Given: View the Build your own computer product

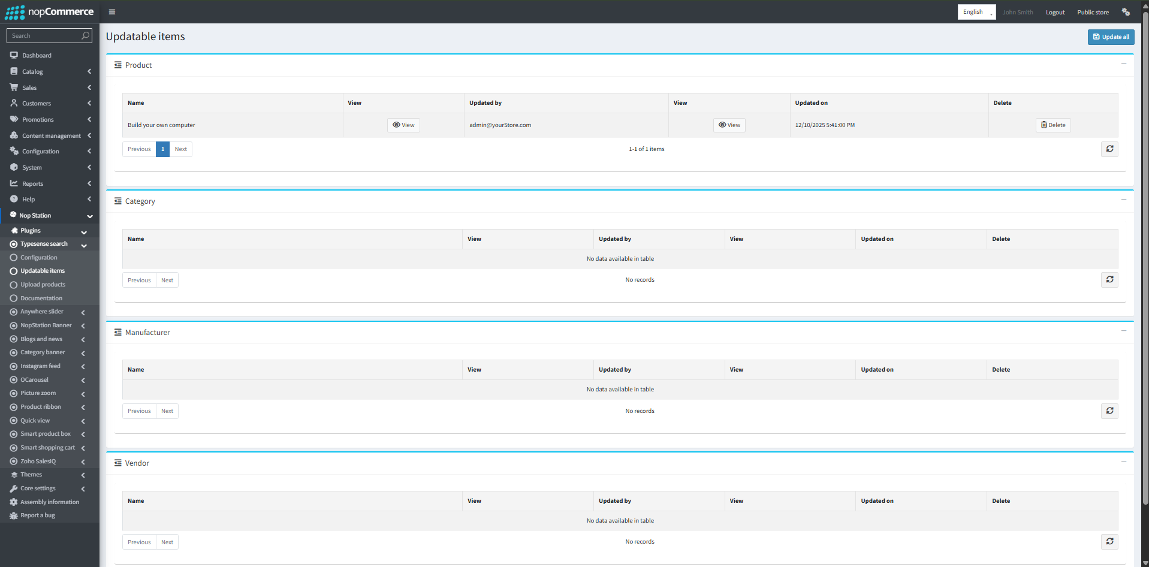Looking at the screenshot, I should pyautogui.click(x=403, y=125).
